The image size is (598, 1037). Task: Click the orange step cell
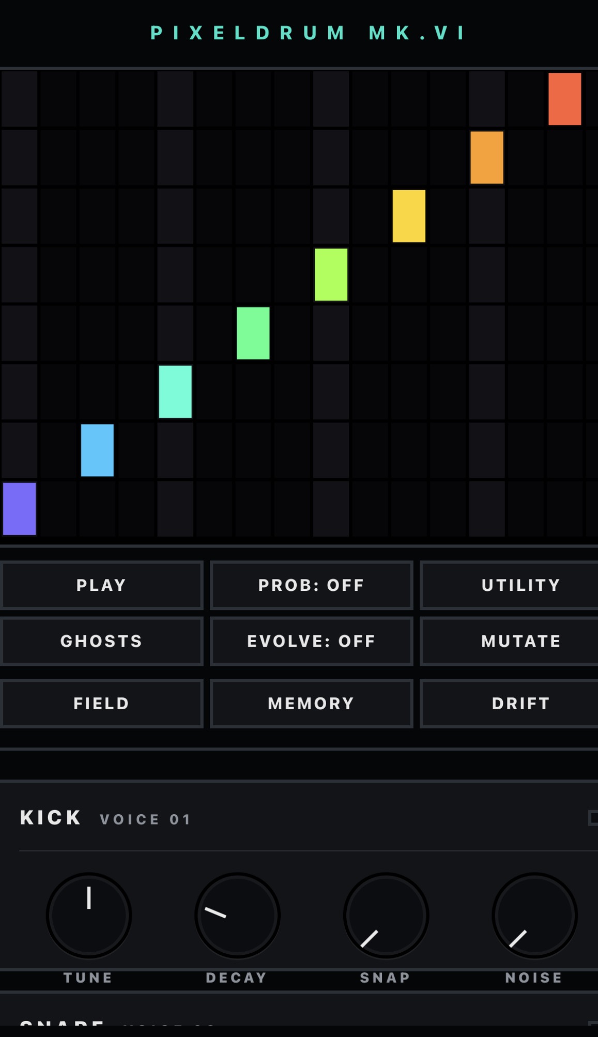pos(487,158)
